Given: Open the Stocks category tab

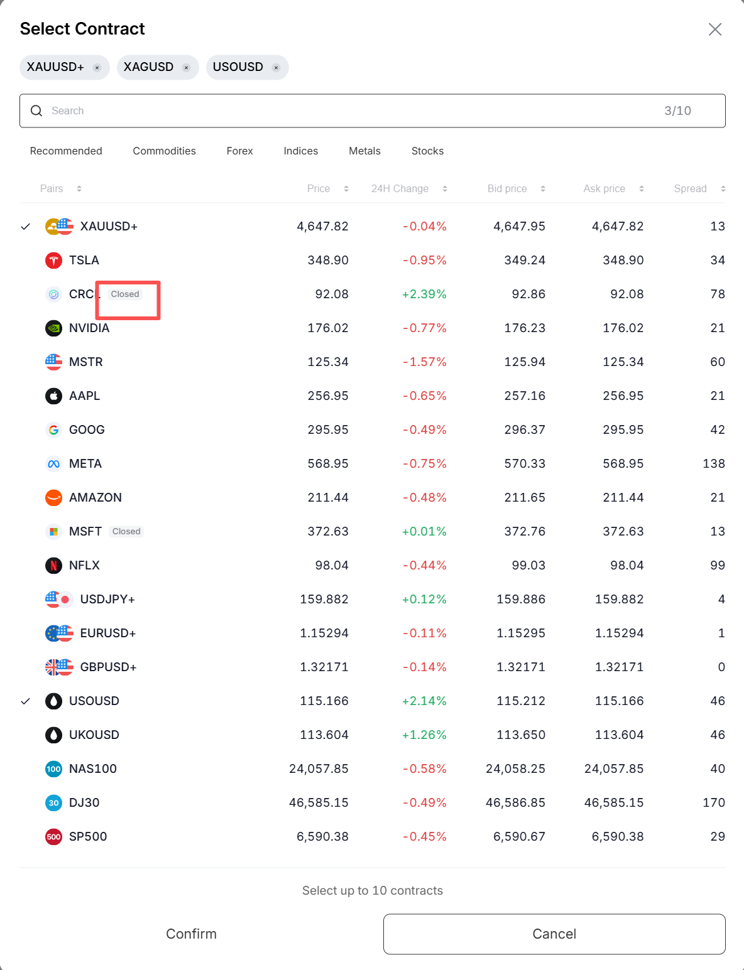Looking at the screenshot, I should click(x=427, y=151).
